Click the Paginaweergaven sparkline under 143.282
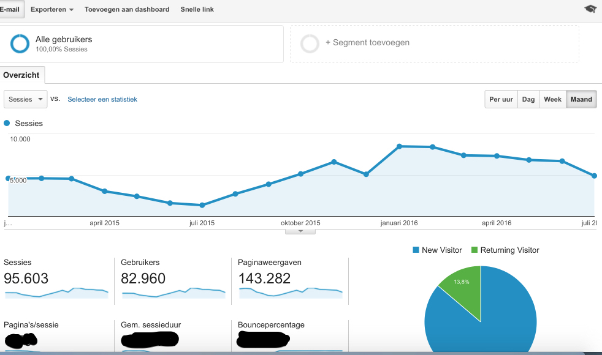Screen dimensions: 602x355 [x=291, y=293]
